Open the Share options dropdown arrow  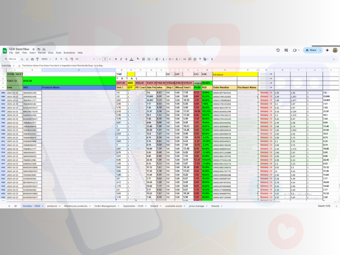click(320, 50)
